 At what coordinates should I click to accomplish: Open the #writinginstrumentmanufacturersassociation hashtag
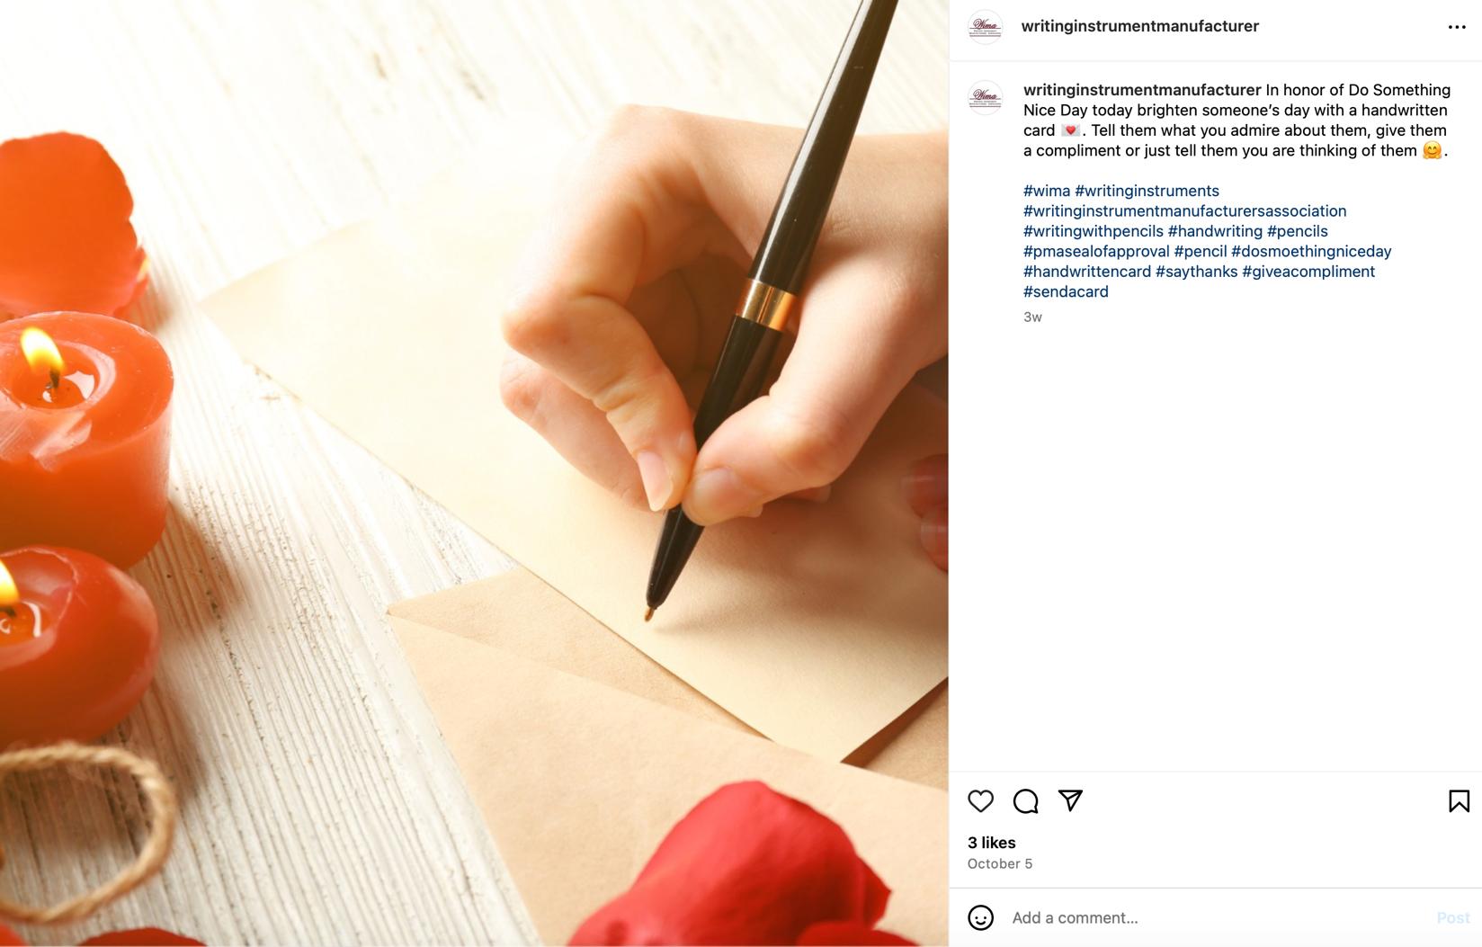click(x=1184, y=210)
